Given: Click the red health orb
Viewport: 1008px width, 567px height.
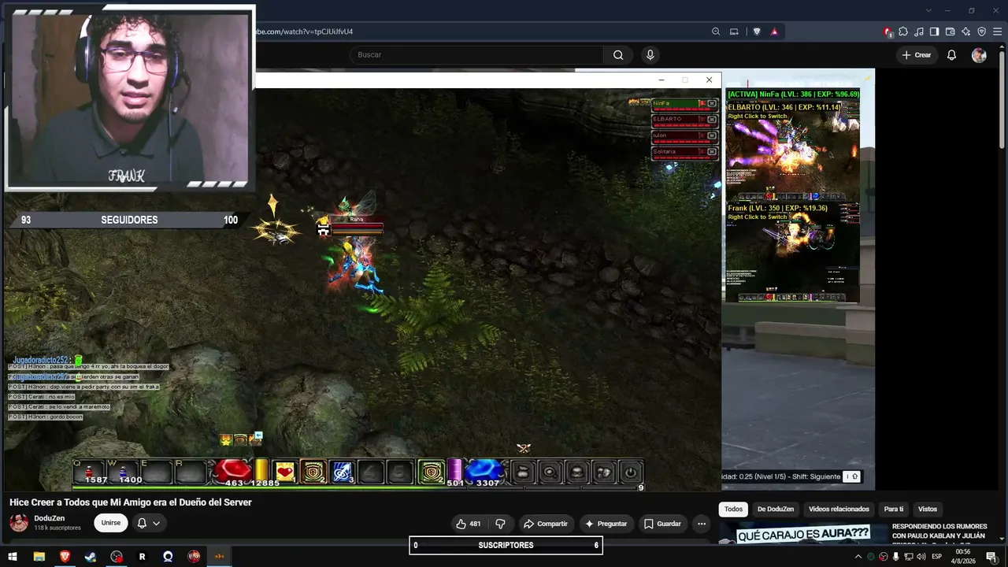Looking at the screenshot, I should pos(233,471).
